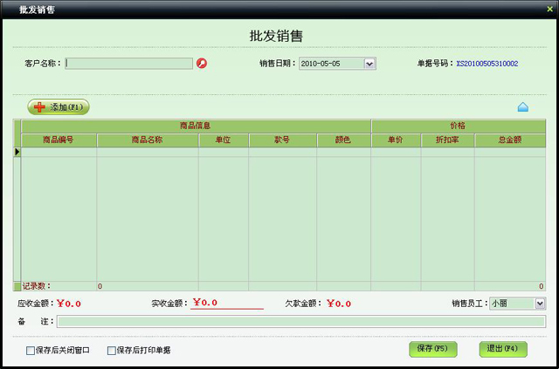The height and width of the screenshot is (369, 559).
Task: Click the 总金额 column header
Action: click(x=510, y=140)
